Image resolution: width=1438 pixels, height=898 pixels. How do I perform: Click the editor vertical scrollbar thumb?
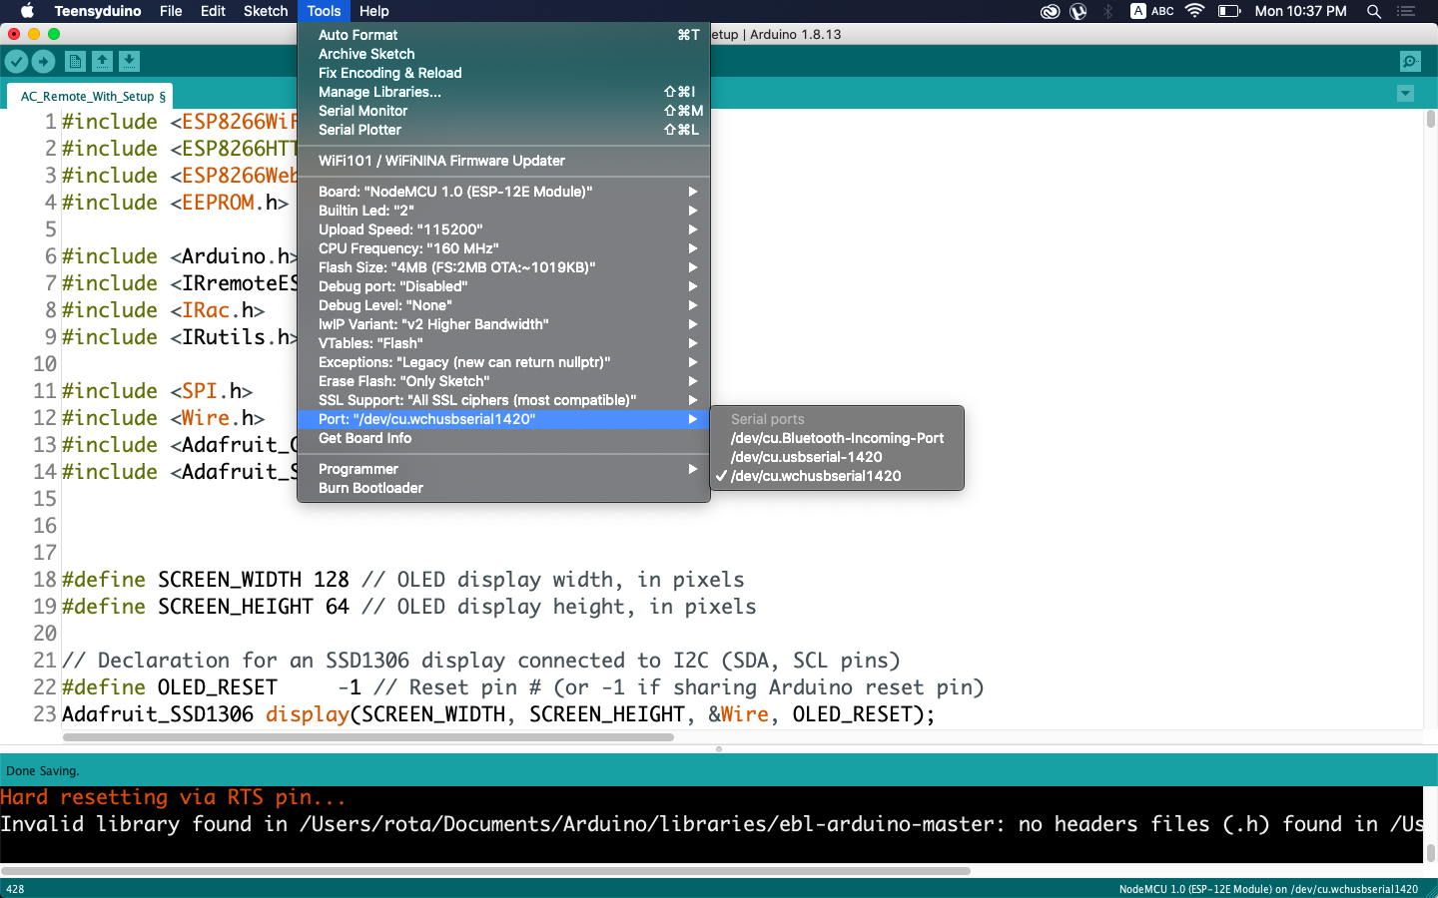[x=1430, y=119]
